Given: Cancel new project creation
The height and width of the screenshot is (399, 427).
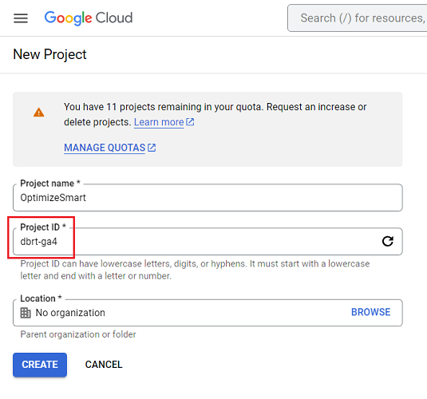Looking at the screenshot, I should [x=104, y=365].
